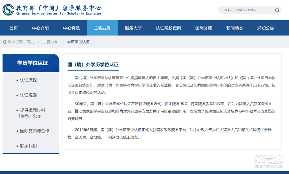This screenshot has width=289, height=174.
Task: Click the search magnifier icon
Action: point(277,10)
